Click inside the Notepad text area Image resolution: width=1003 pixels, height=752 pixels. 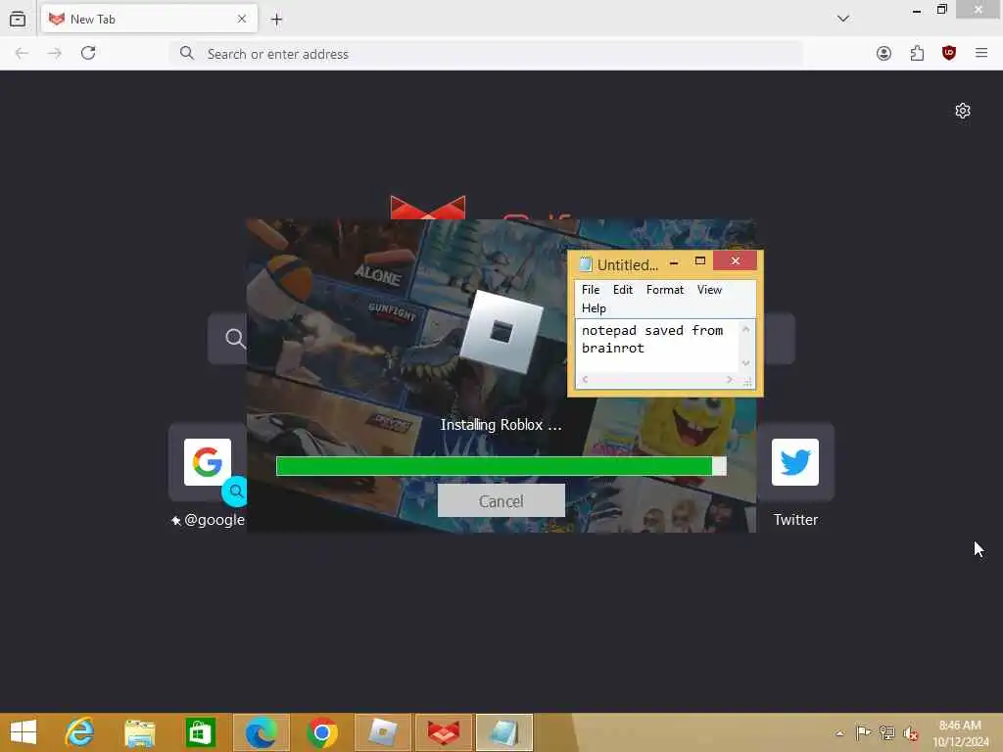tap(657, 346)
